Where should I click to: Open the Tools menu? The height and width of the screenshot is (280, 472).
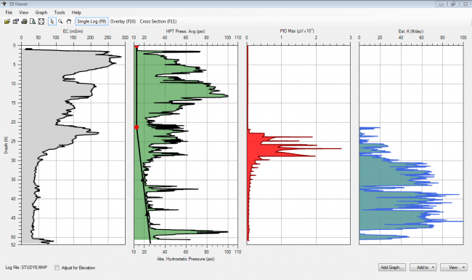(x=60, y=12)
